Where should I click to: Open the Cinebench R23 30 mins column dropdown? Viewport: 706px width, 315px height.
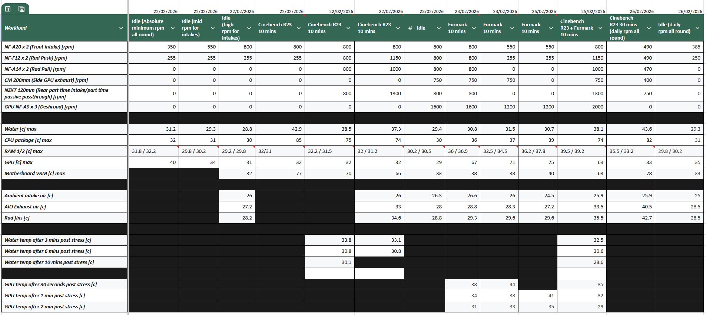click(x=649, y=28)
